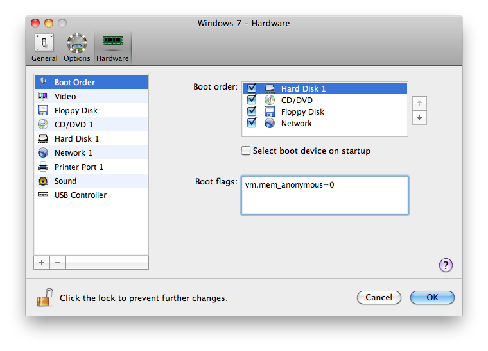Uncheck CD/DVD boot checkbox
Viewport: 488px width, 351px height.
[252, 100]
